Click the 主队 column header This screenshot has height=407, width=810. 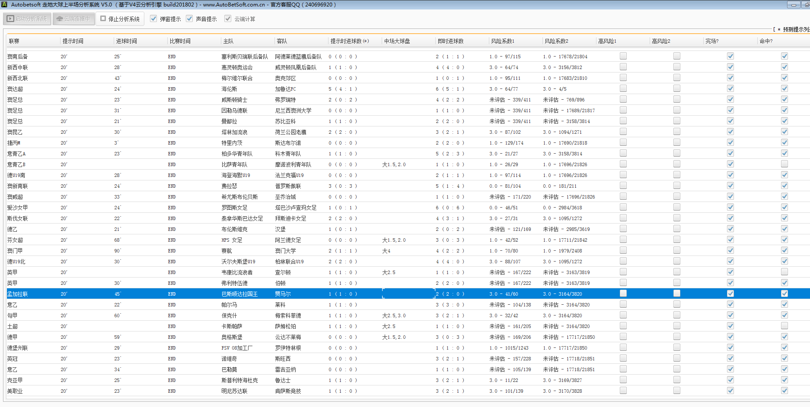pyautogui.click(x=228, y=41)
